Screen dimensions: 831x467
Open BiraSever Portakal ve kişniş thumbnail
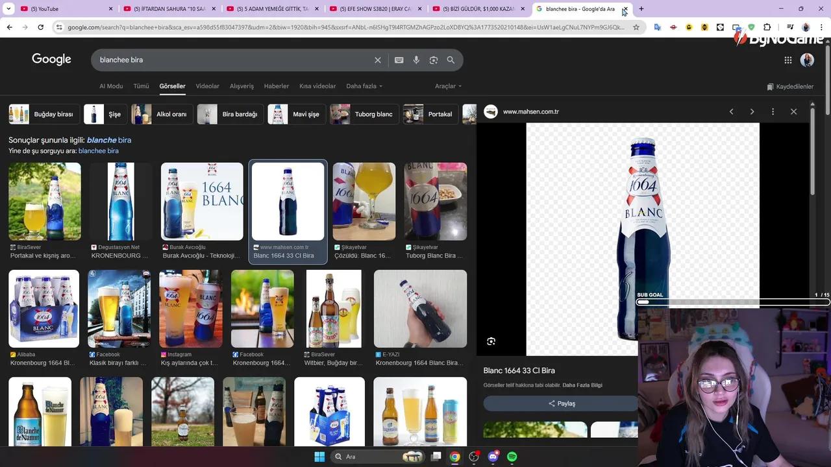[45, 201]
